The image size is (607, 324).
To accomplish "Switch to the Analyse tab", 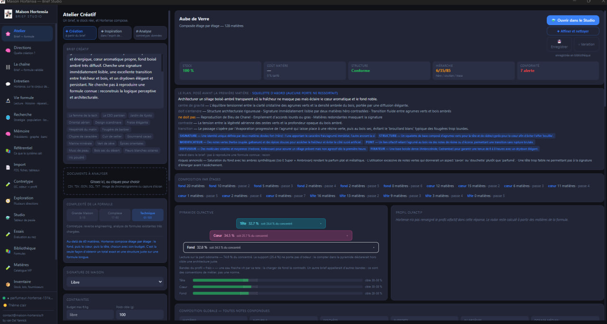I will [x=149, y=33].
